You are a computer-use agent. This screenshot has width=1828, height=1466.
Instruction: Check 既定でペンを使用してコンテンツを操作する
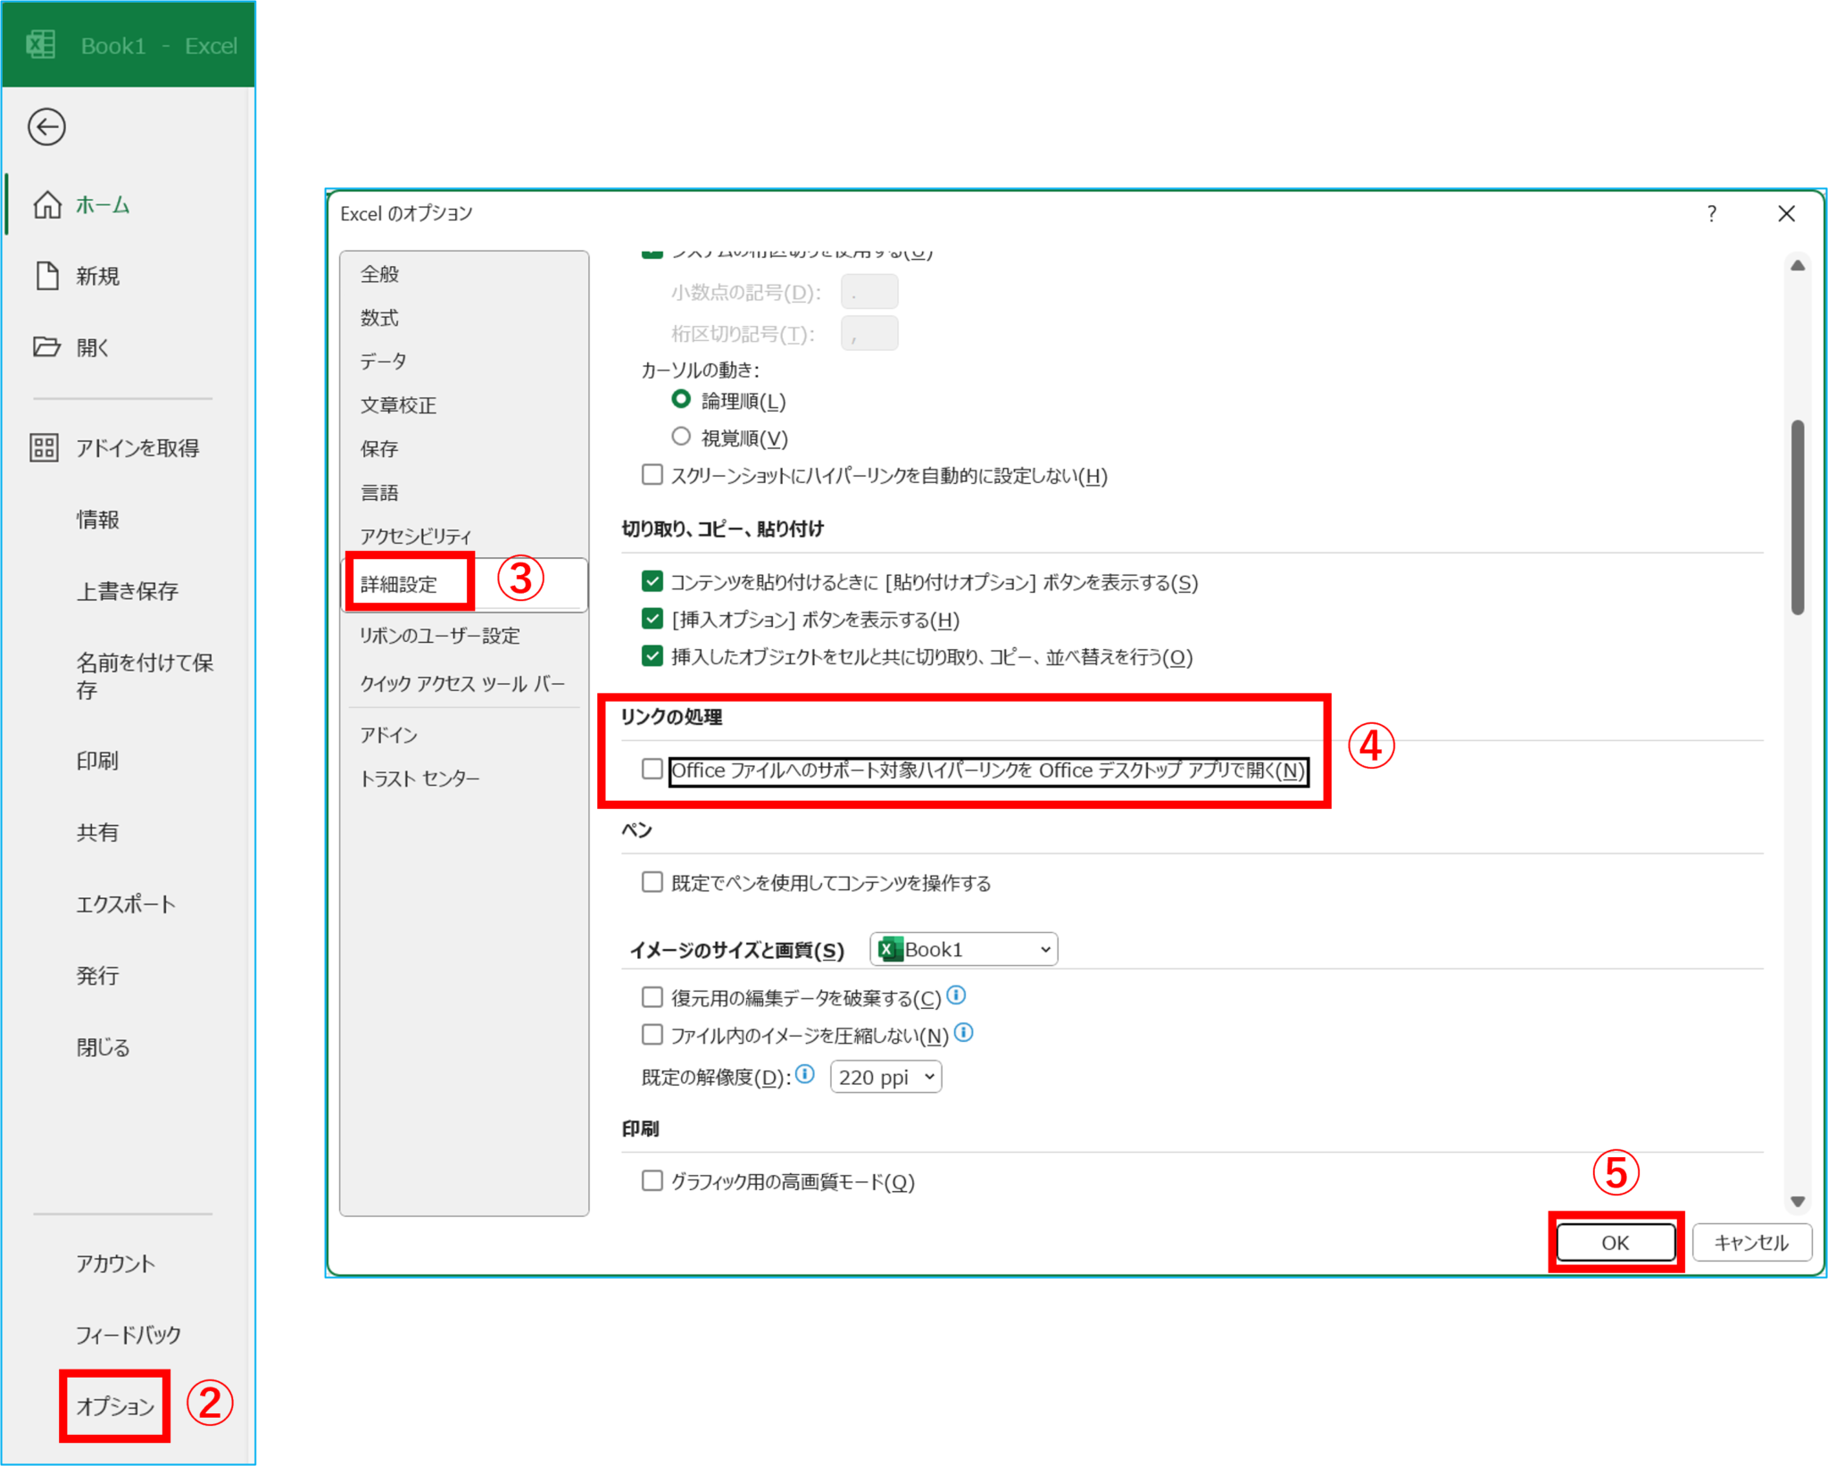(x=652, y=882)
